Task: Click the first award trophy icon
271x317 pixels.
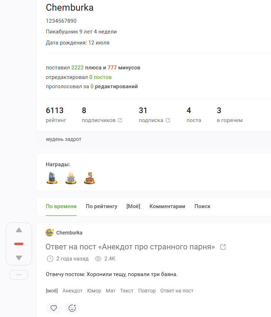Action: coord(52,178)
